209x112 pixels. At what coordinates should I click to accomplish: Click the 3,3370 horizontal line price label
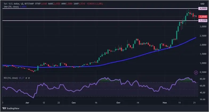click(x=203, y=21)
